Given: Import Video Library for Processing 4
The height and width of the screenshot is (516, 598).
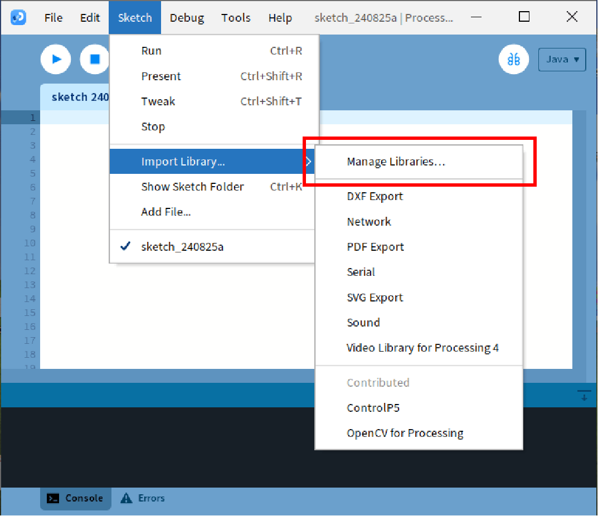Looking at the screenshot, I should coord(419,347).
